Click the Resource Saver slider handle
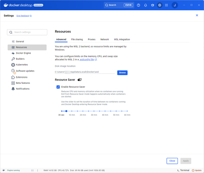Screen dimensions: 204x173 (66, 111)
